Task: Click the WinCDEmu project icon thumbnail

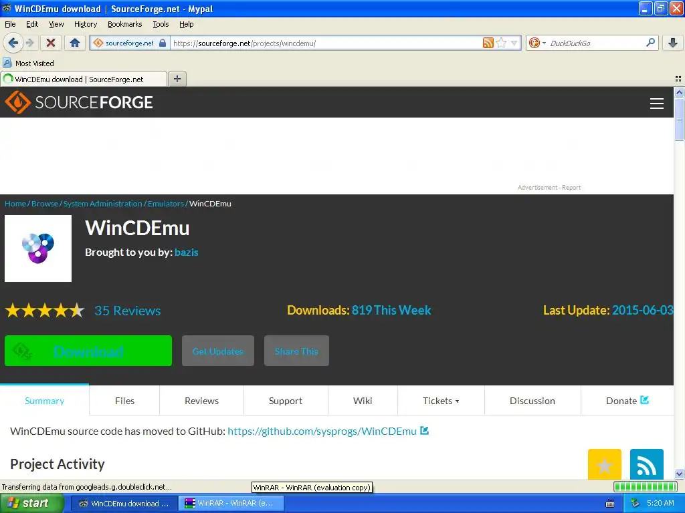Action: pos(38,248)
